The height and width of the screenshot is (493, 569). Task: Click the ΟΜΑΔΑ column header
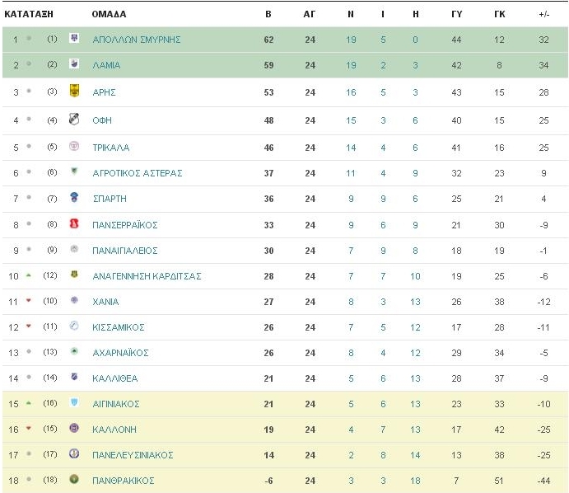[109, 14]
